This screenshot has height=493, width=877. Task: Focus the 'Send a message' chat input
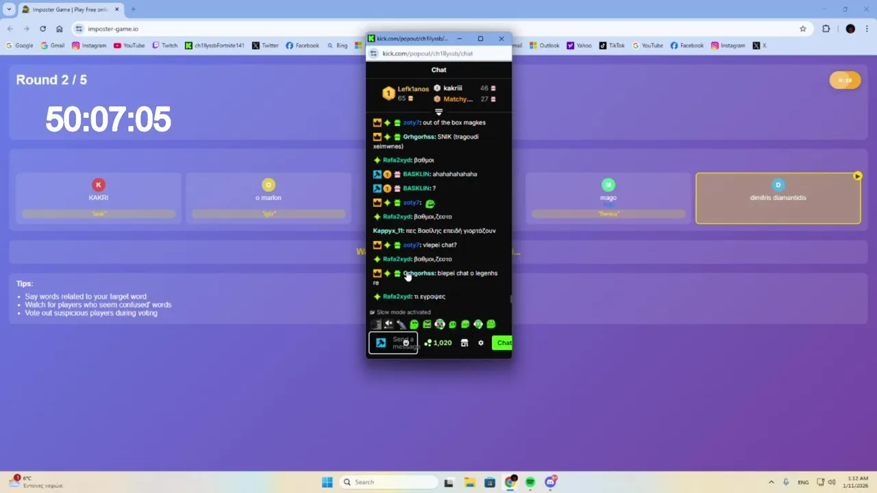coord(393,343)
